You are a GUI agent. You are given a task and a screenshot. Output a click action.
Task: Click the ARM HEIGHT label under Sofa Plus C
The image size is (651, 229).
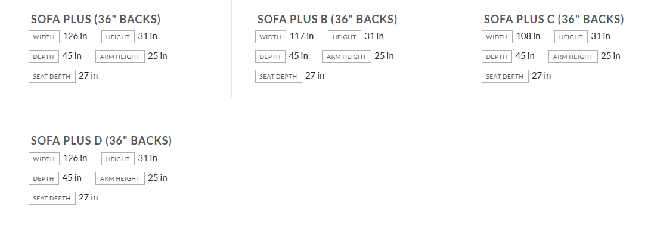tap(573, 57)
